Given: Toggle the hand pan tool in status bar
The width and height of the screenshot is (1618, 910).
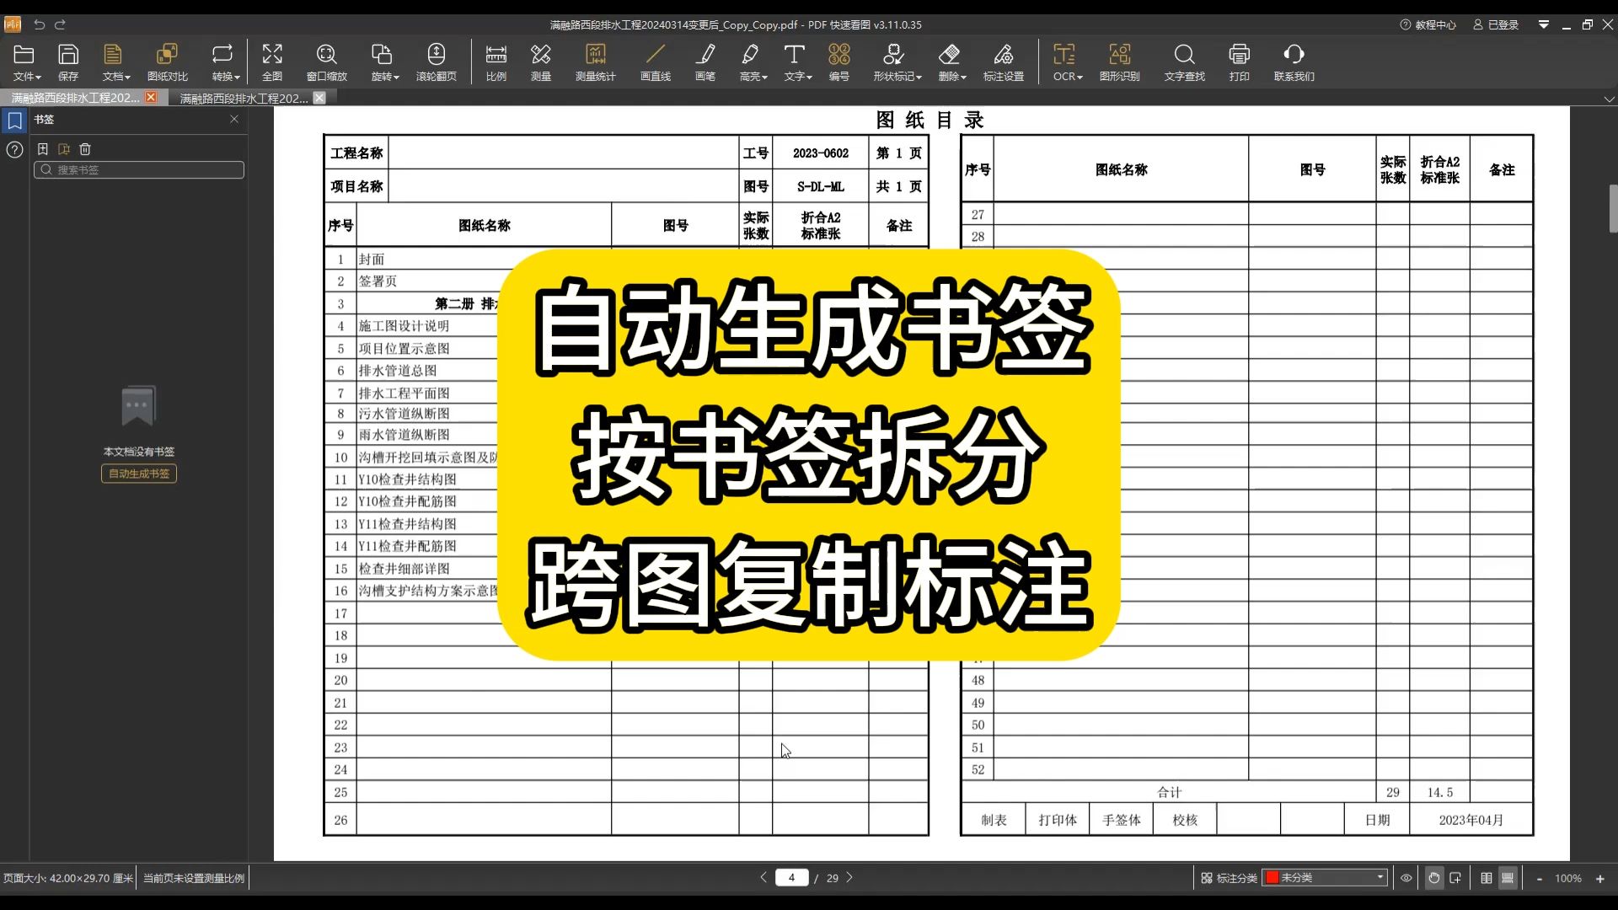Looking at the screenshot, I should [1433, 877].
